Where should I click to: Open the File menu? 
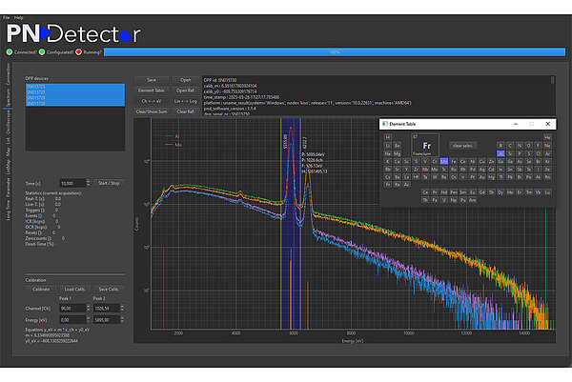click(7, 18)
